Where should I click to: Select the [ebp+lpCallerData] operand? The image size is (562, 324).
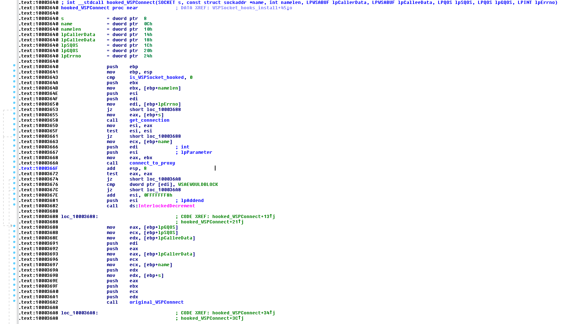click(169, 254)
